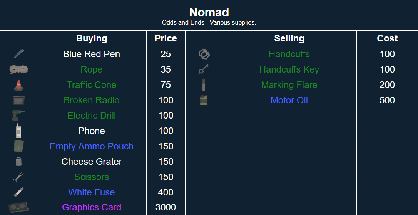Select the Traffic Cone icon

[x=18, y=85]
